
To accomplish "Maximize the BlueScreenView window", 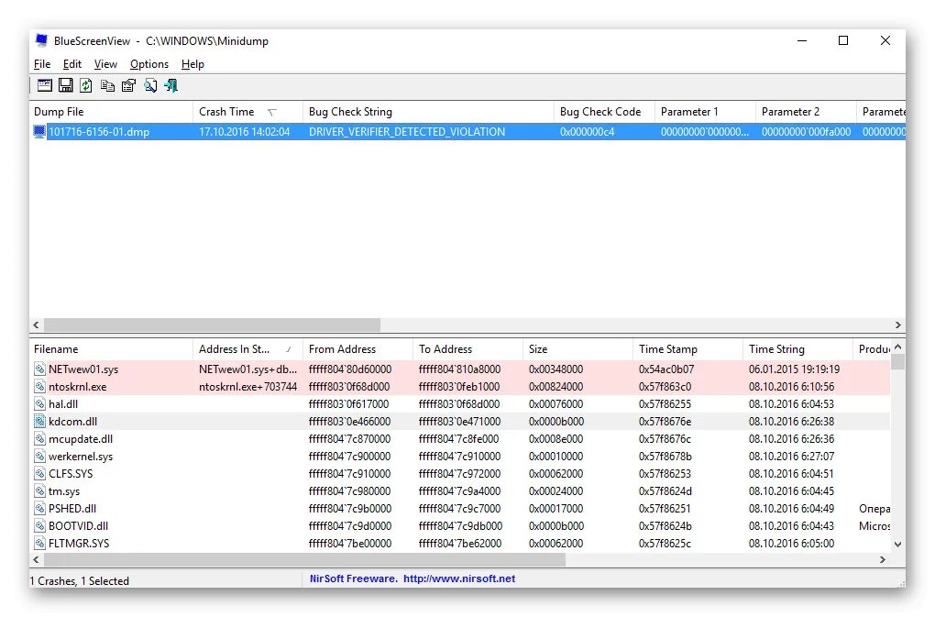I will (843, 40).
